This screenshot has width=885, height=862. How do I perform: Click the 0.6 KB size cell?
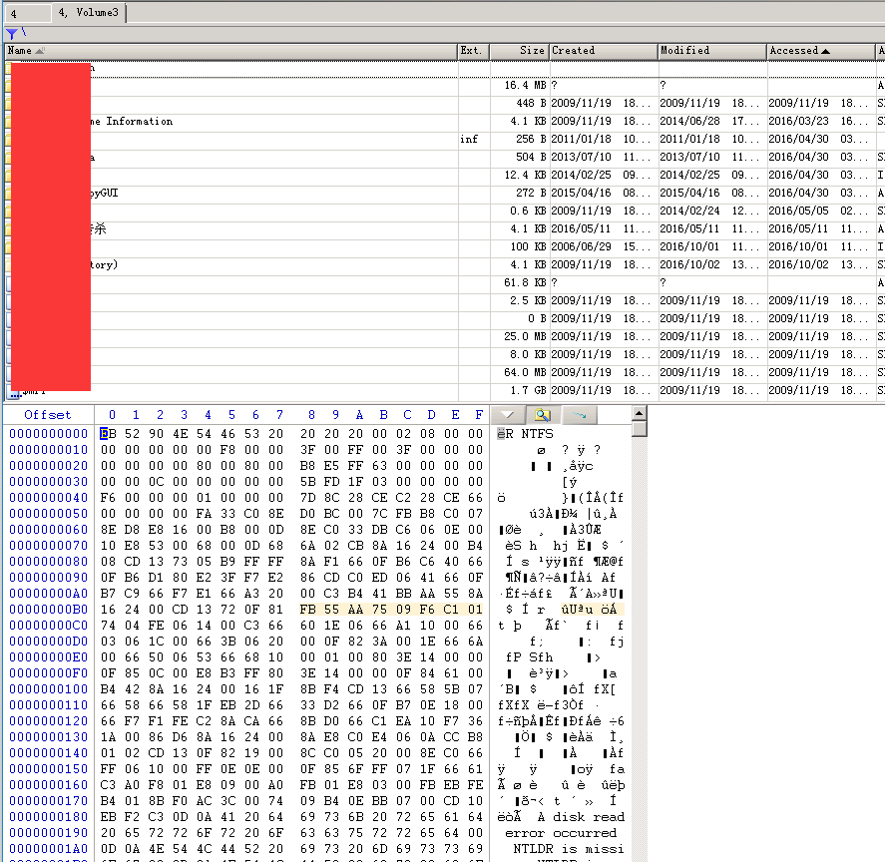pyautogui.click(x=519, y=212)
